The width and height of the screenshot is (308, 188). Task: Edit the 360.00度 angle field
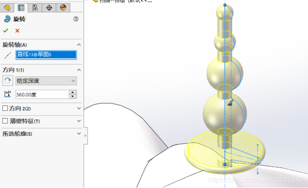(42, 95)
